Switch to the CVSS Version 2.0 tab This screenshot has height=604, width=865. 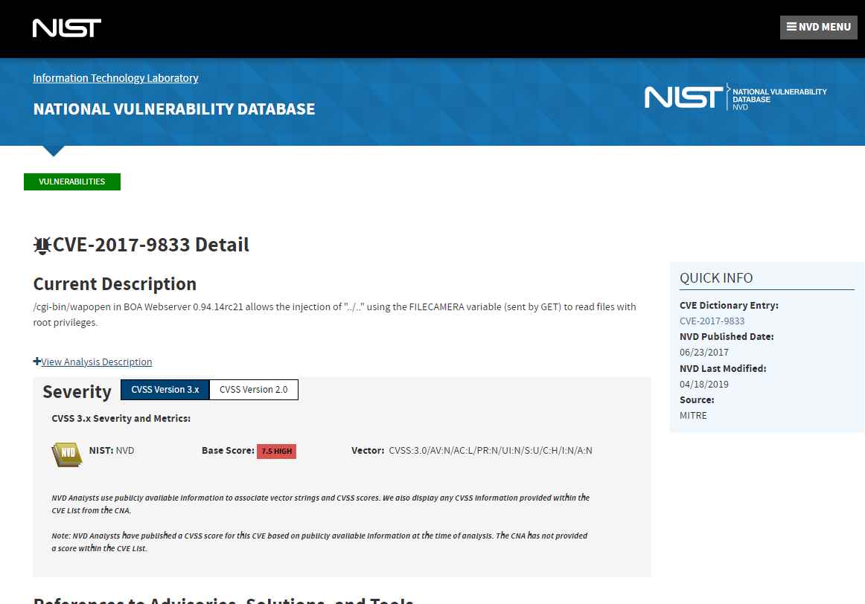(x=253, y=390)
